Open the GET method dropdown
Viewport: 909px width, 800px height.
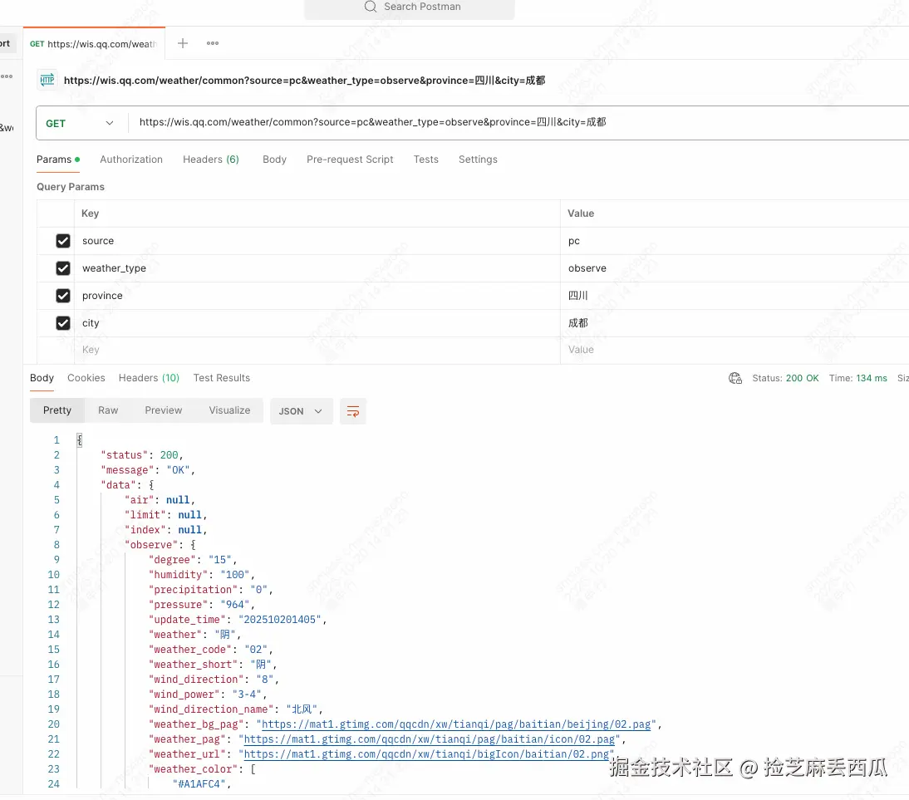click(80, 123)
